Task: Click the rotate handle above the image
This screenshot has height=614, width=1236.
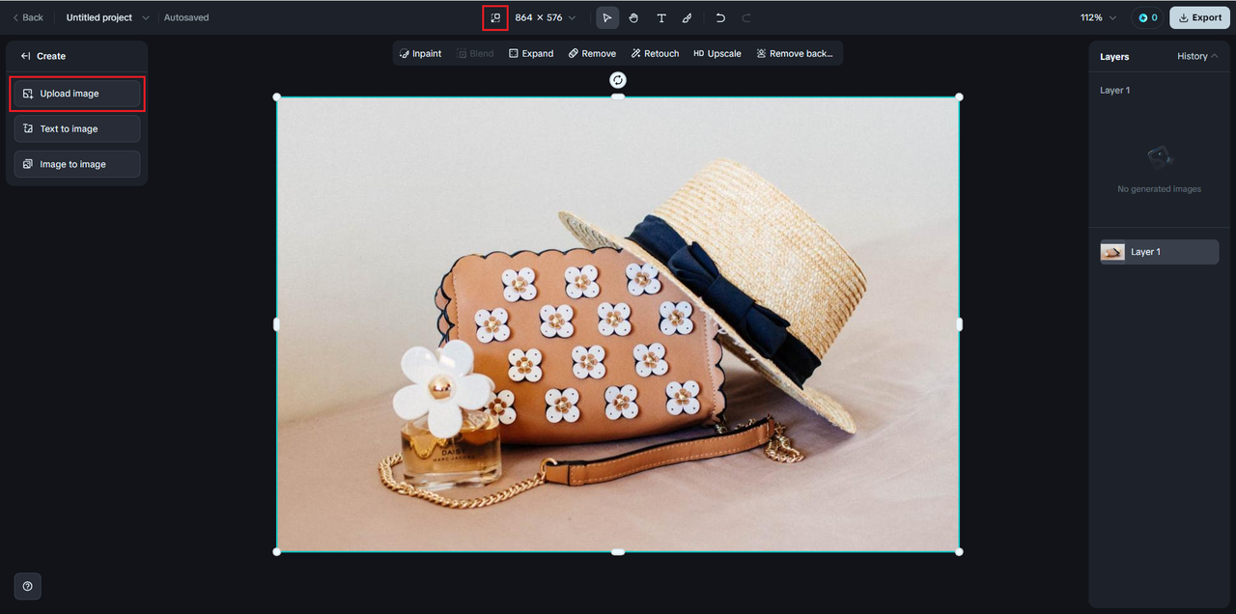Action: [618, 80]
